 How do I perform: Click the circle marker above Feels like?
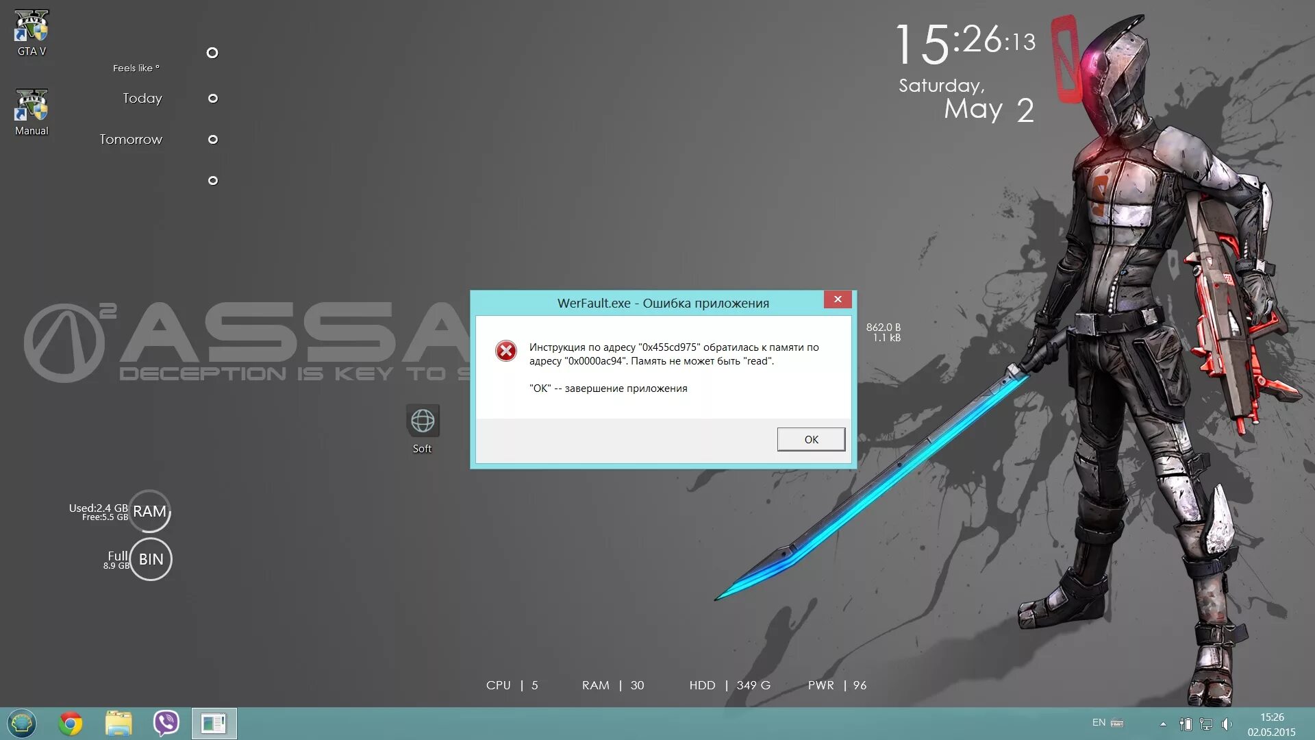[212, 53]
